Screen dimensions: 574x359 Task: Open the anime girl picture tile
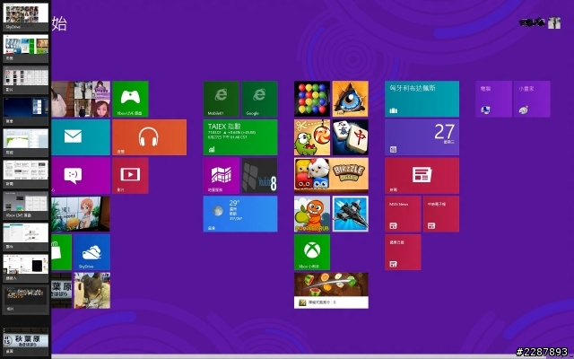81,214
